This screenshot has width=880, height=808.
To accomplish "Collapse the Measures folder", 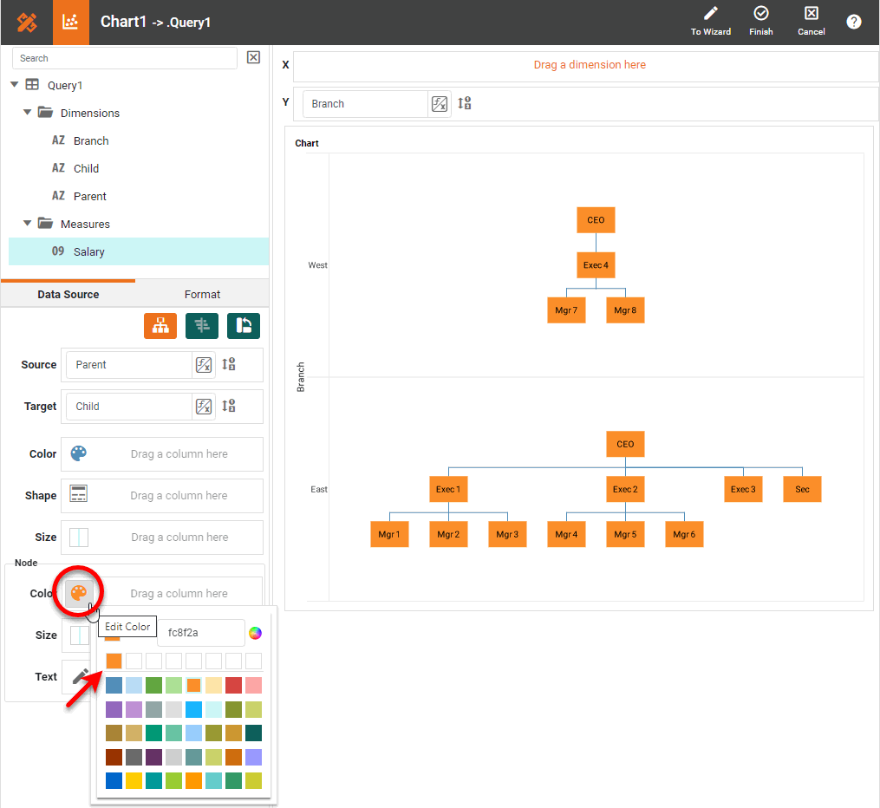I will click(x=27, y=224).
